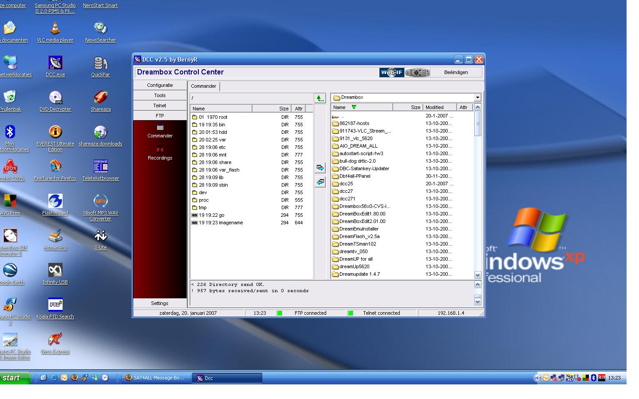Open the Tools section
Viewport: 639px width, 399px height.
click(x=160, y=95)
